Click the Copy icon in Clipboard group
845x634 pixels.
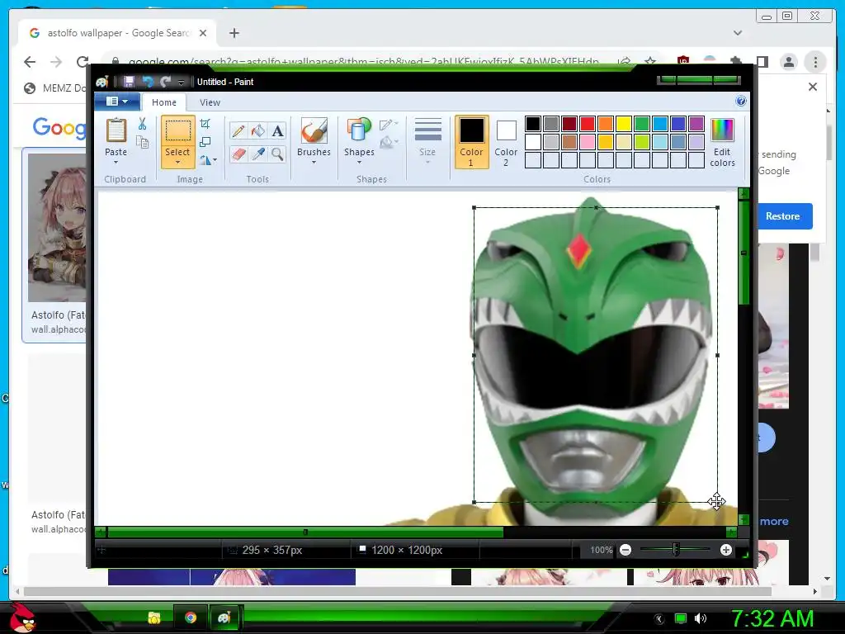click(x=142, y=142)
